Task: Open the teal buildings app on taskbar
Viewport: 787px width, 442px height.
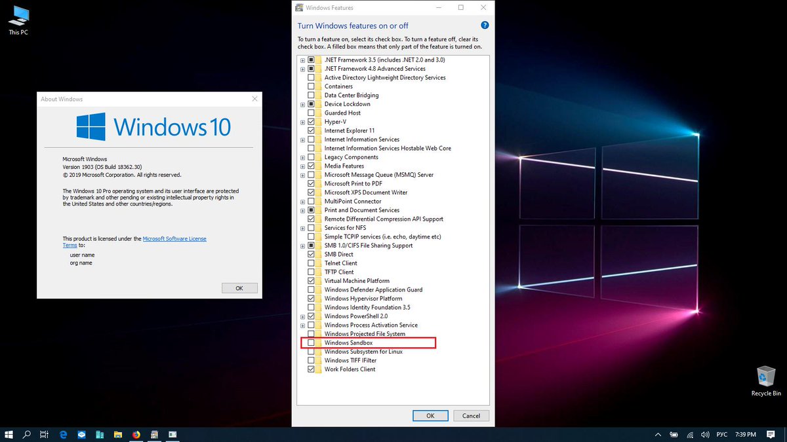Action: (100, 434)
